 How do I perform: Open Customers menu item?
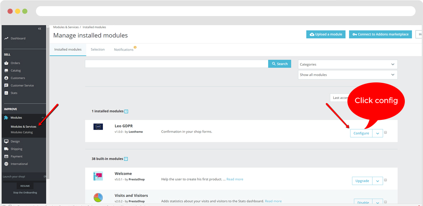pos(18,78)
